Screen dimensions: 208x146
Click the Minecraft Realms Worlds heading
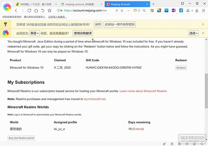point(28,107)
